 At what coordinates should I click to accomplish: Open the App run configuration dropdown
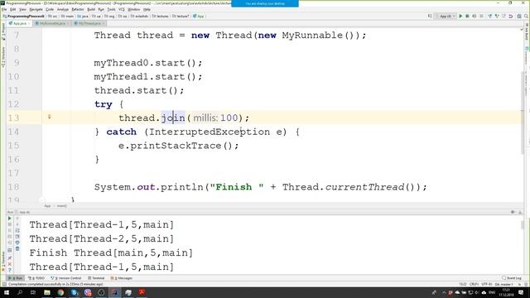pyautogui.click(x=446, y=17)
